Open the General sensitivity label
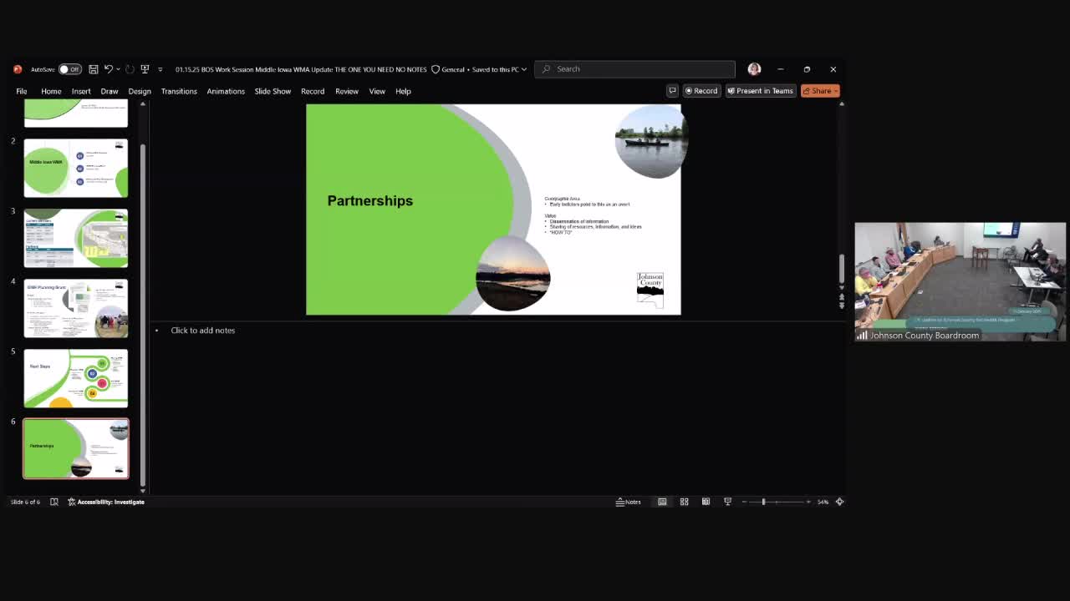Screen dimensions: 1070x601 click(447, 69)
